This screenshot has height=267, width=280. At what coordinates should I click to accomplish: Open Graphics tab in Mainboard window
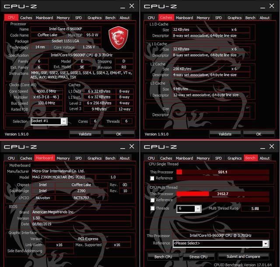click(94, 158)
